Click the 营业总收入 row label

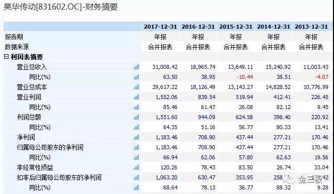(32, 67)
